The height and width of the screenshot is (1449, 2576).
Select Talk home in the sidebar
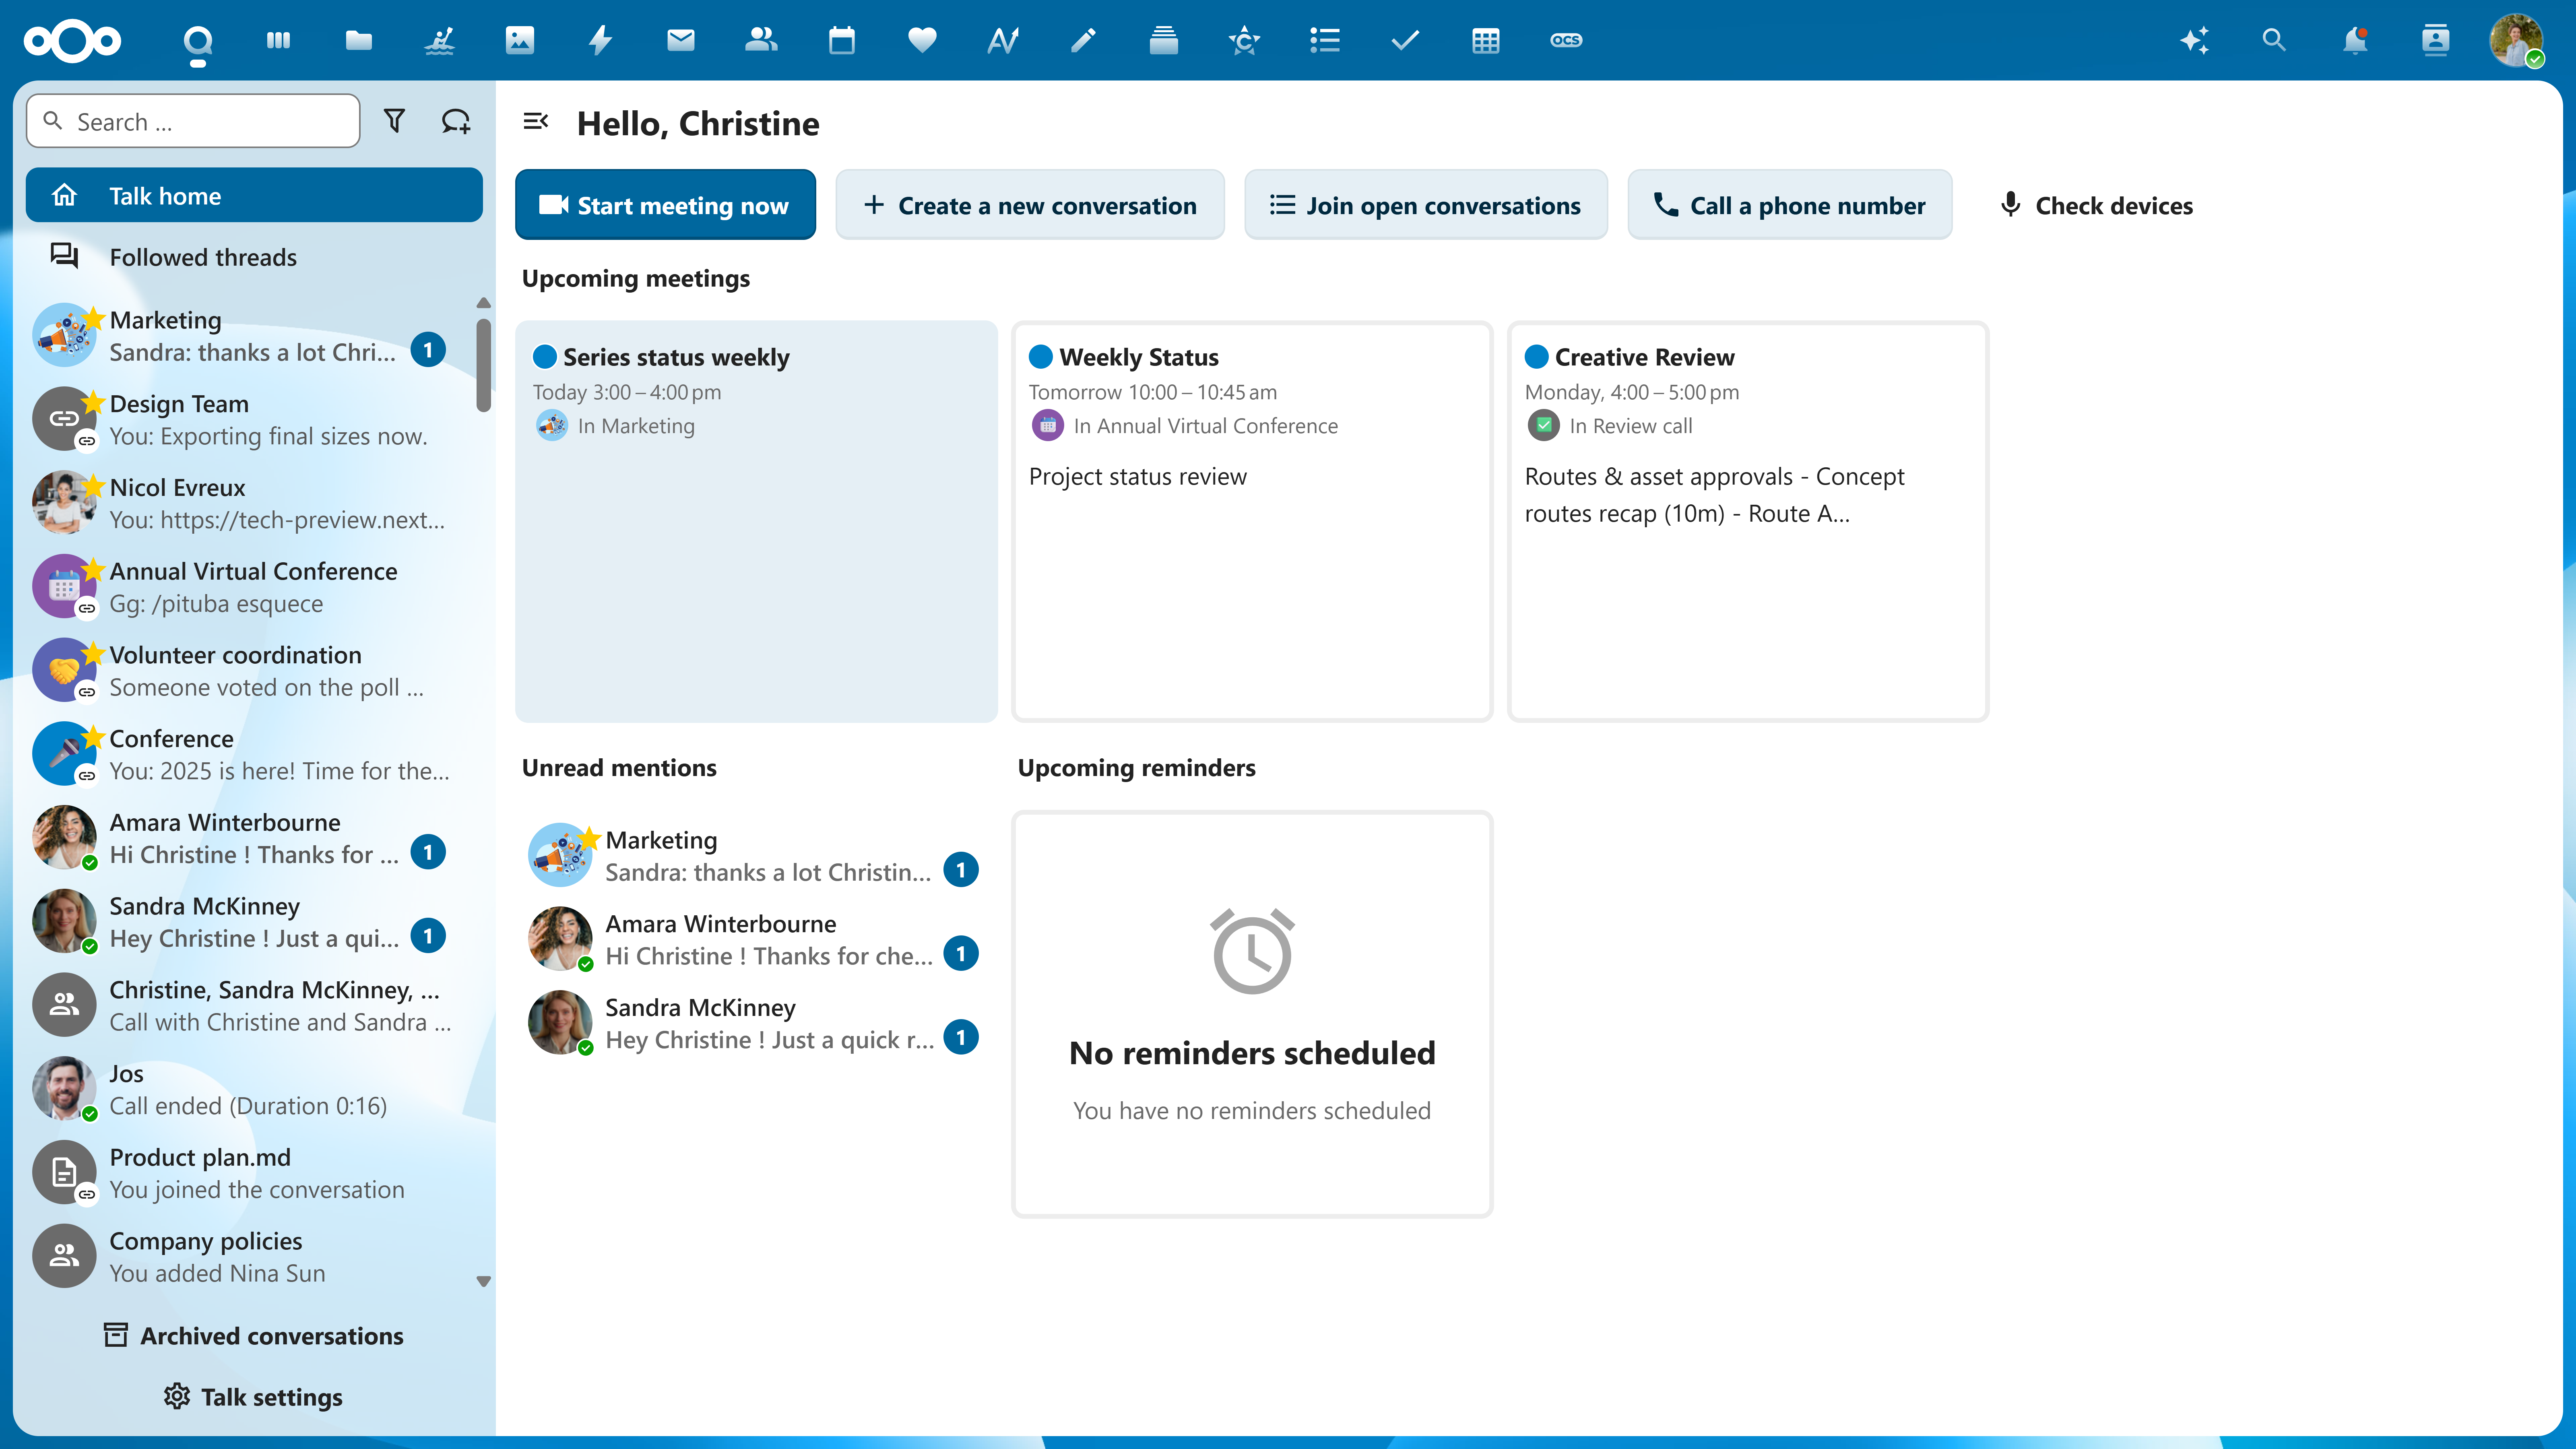pos(253,195)
